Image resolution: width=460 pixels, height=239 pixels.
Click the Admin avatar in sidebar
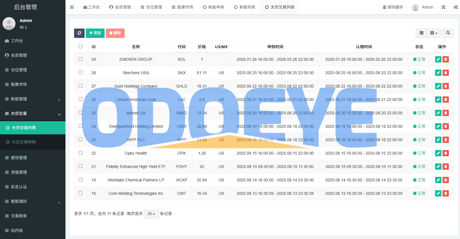coord(9,24)
